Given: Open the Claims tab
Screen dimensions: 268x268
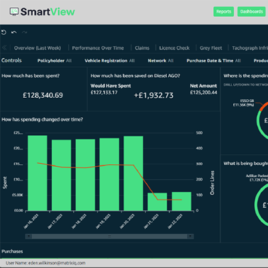Looking at the screenshot, I should pyautogui.click(x=142, y=48).
